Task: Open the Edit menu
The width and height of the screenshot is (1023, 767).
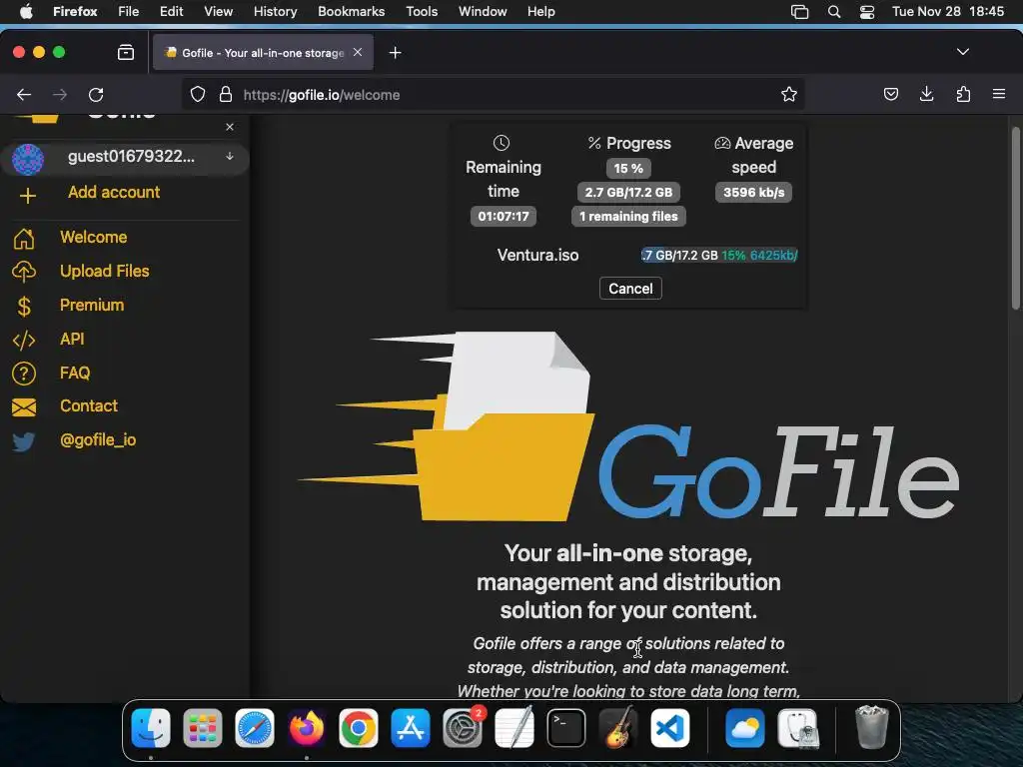Action: 172,12
